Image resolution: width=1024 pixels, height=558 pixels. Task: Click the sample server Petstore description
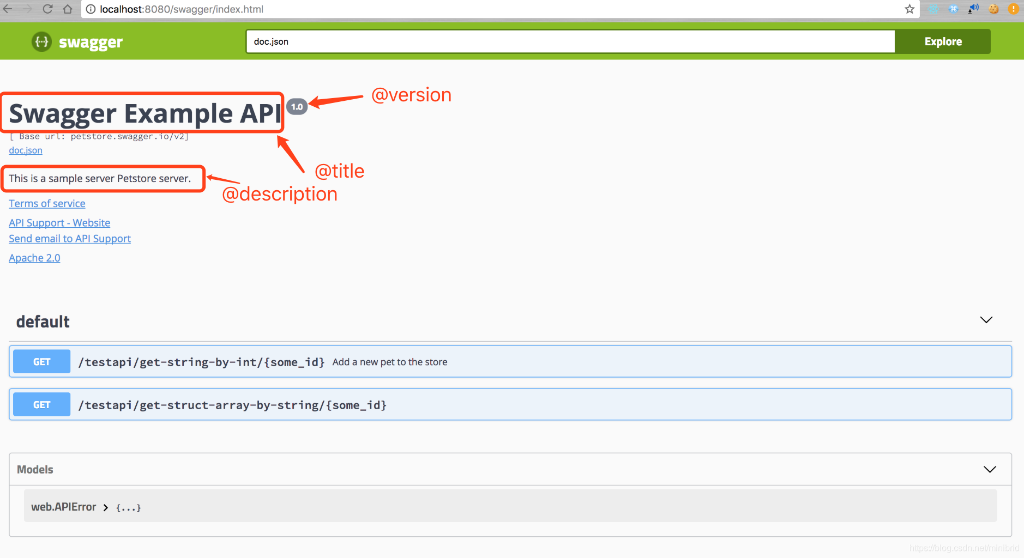coord(100,179)
